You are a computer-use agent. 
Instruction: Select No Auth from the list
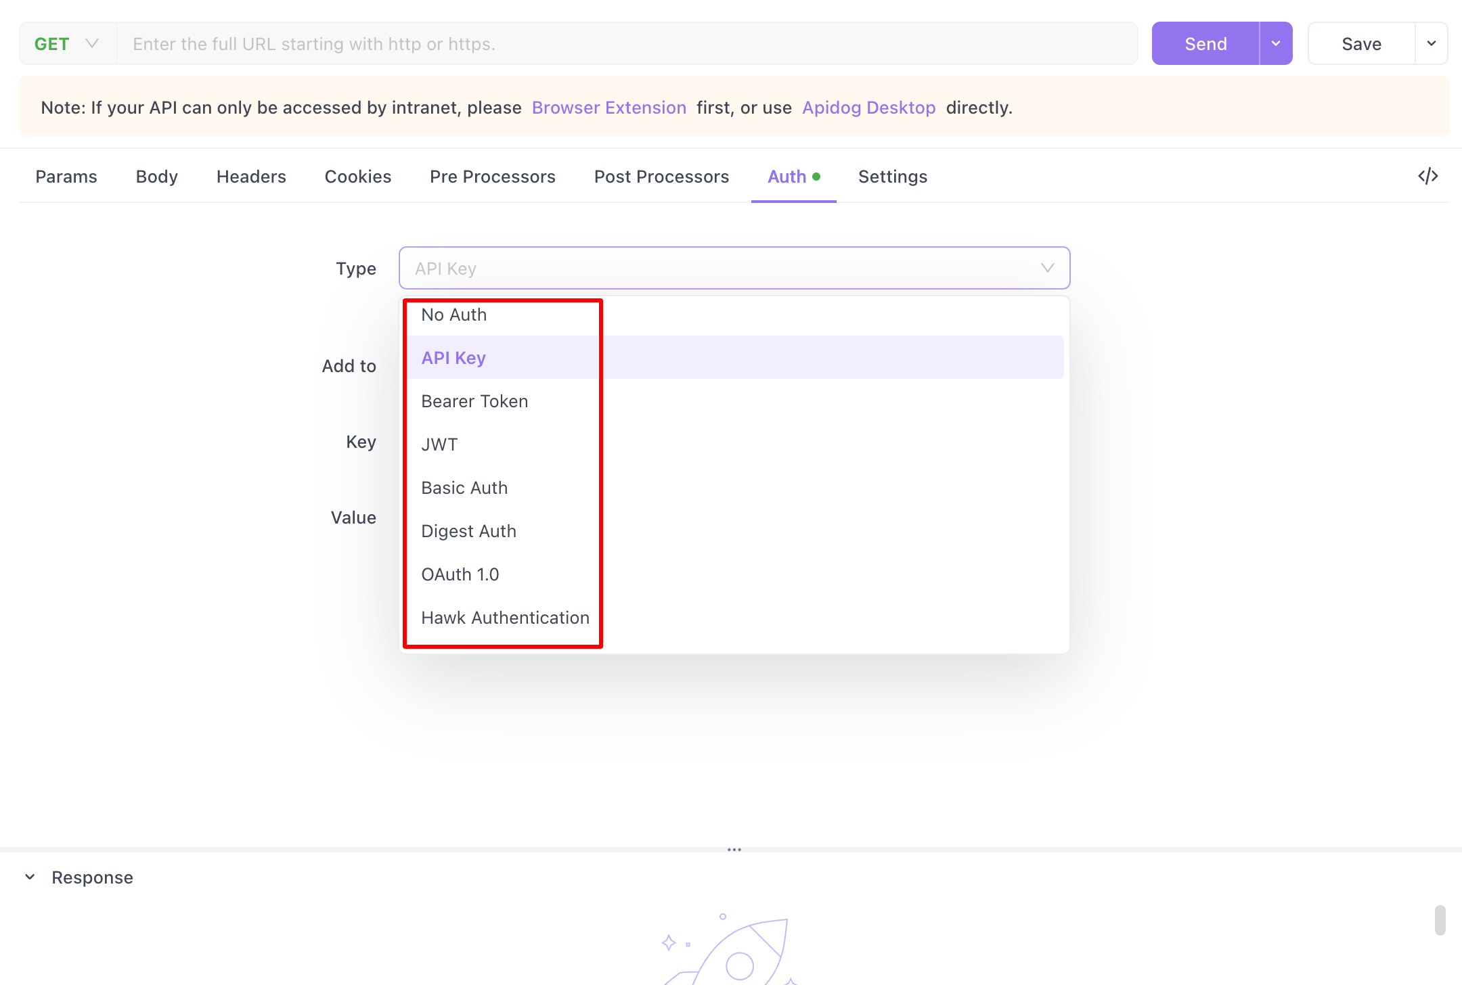tap(453, 314)
